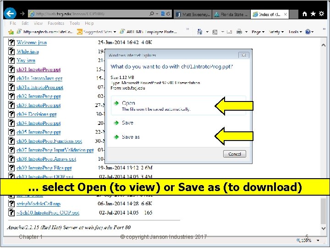Open the Tools gear icon at top right

coord(322,14)
